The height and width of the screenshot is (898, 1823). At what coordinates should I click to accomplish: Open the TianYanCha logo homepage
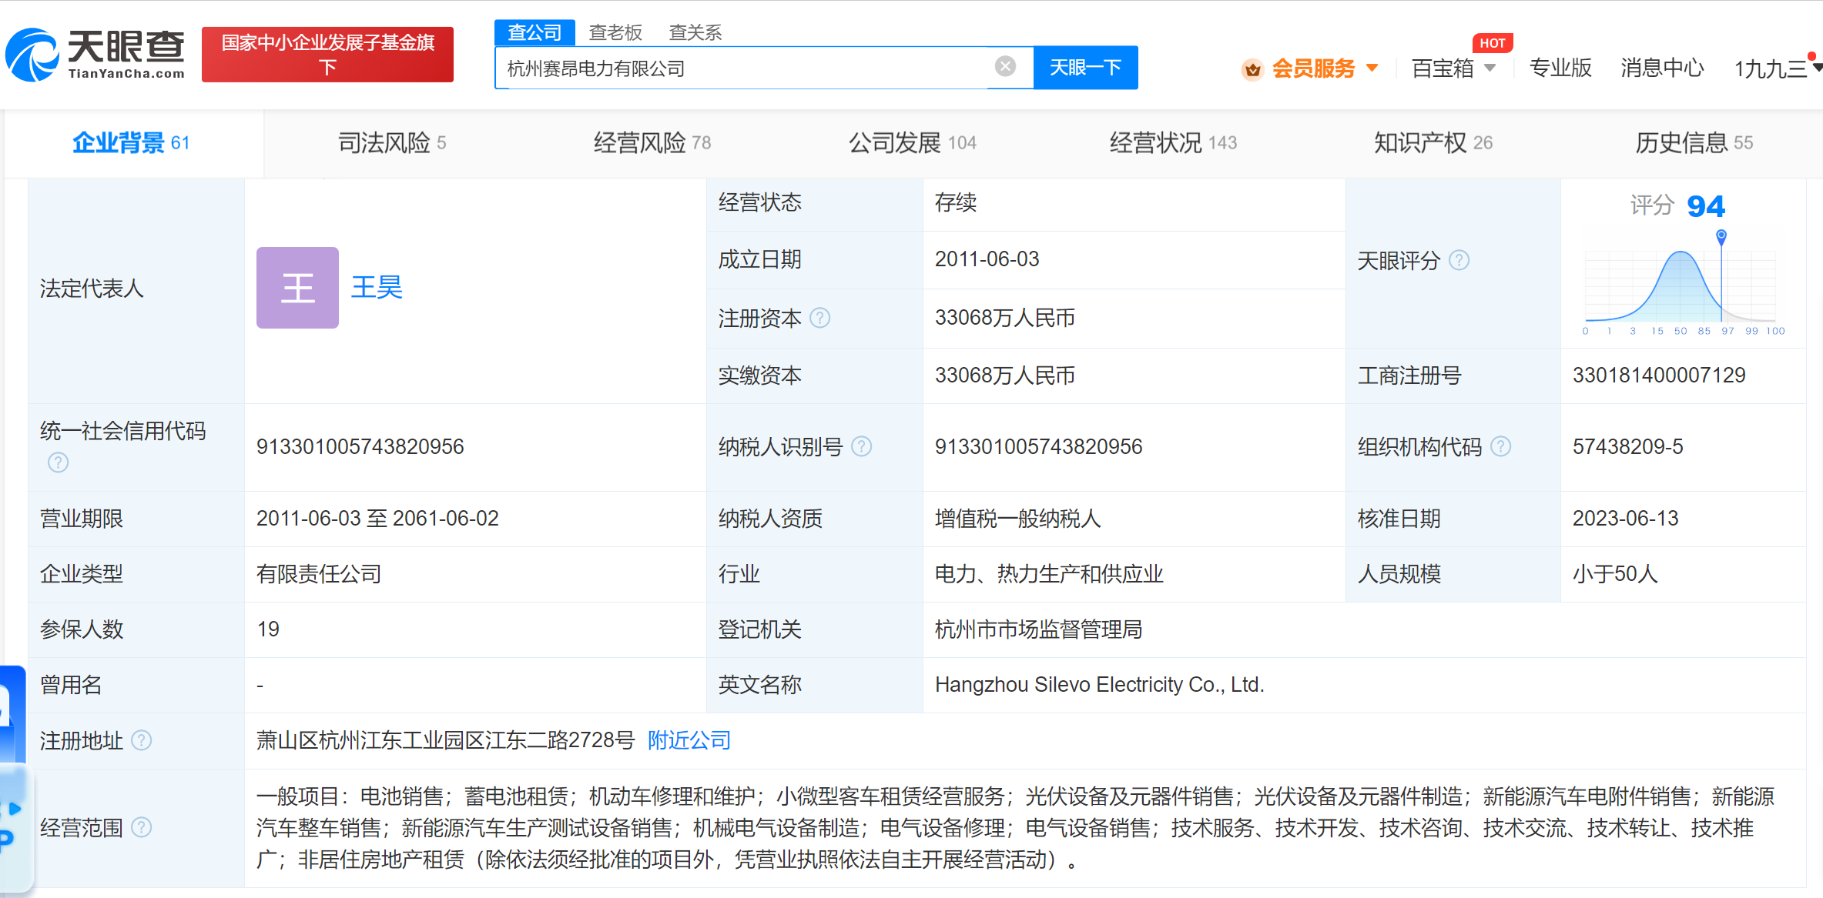tap(96, 54)
